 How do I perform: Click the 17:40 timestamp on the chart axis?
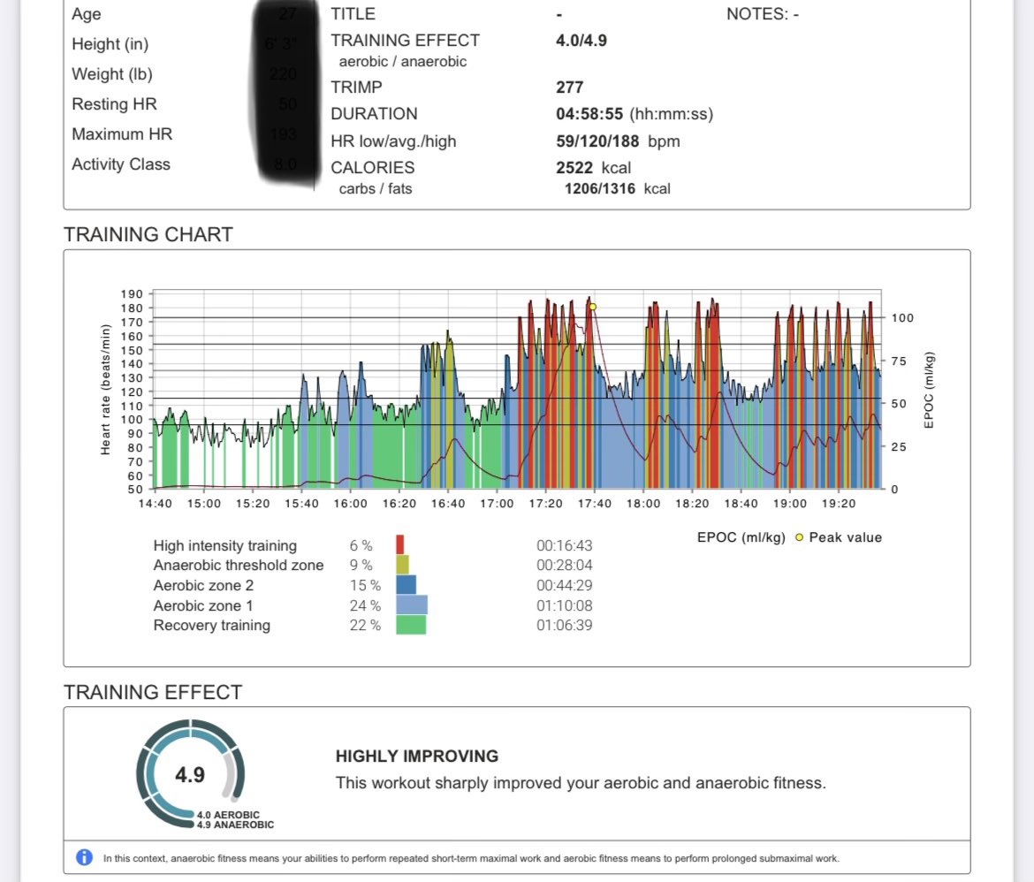pyautogui.click(x=593, y=504)
